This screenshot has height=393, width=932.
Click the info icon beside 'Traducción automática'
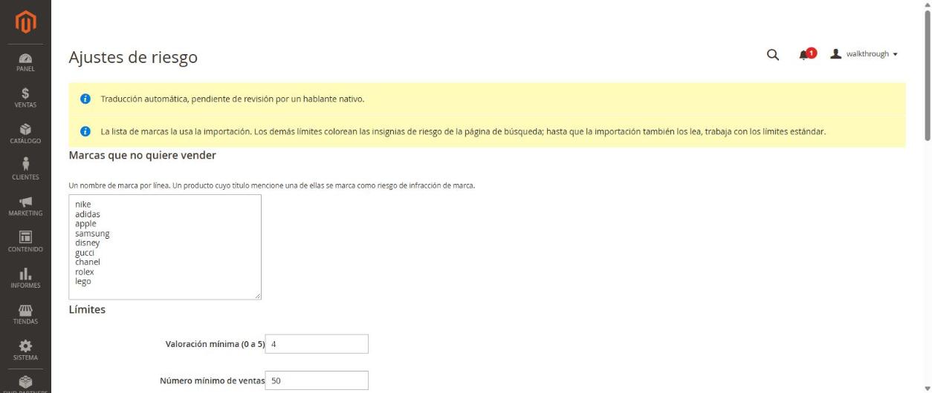(x=85, y=99)
